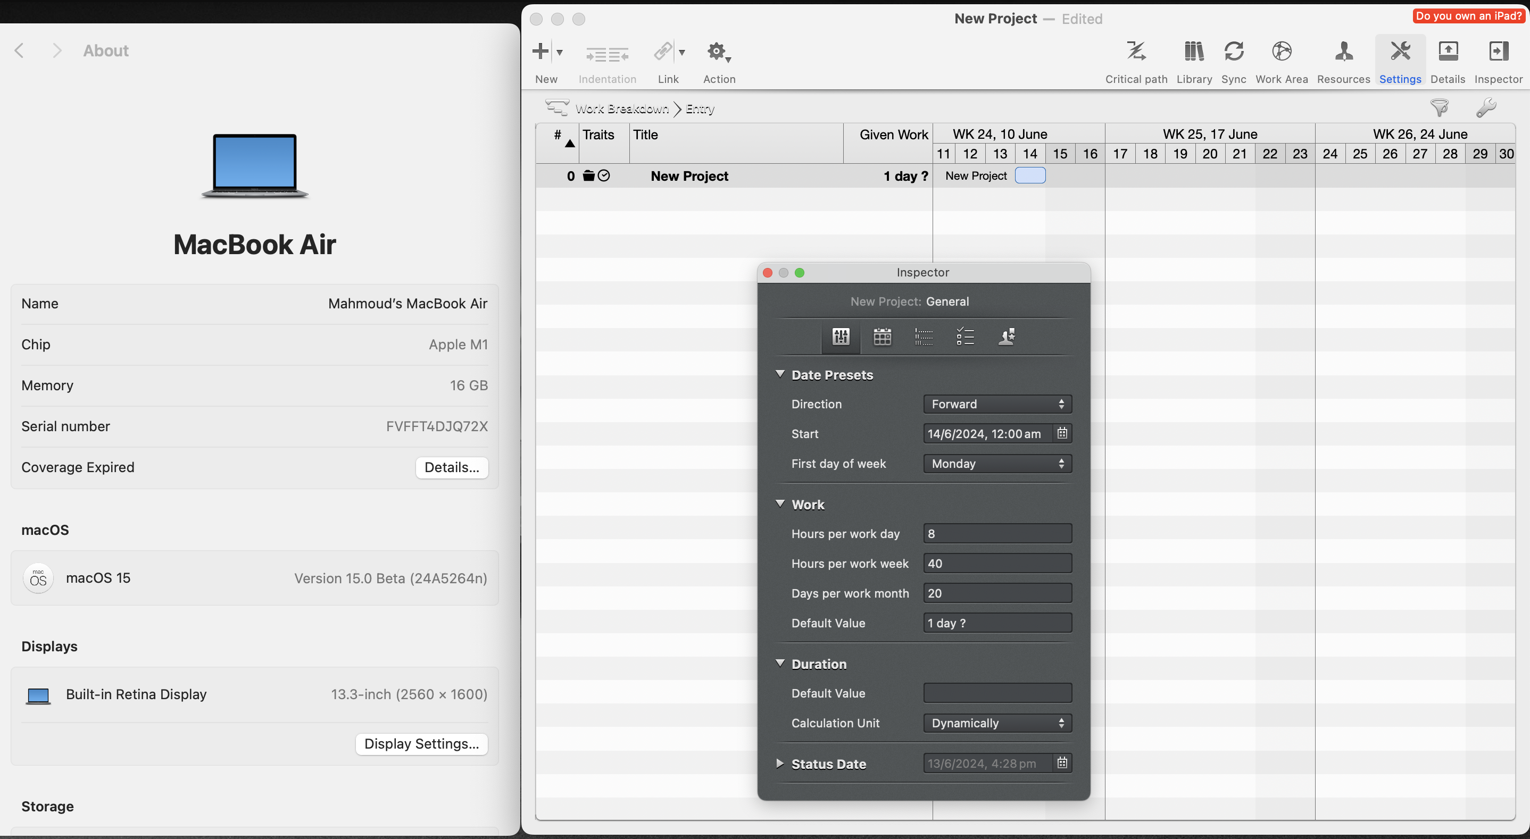Image resolution: width=1530 pixels, height=839 pixels.
Task: Click the macOS 15 OS badge icon
Action: [38, 578]
